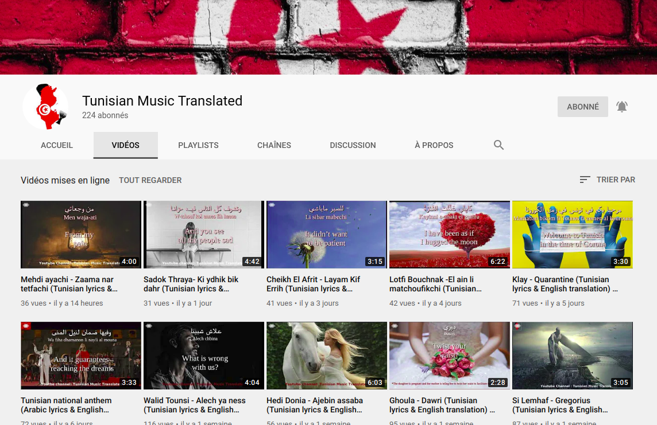Click 31 vues il y a 1 jour
The width and height of the screenshot is (657, 425).
pos(177,303)
